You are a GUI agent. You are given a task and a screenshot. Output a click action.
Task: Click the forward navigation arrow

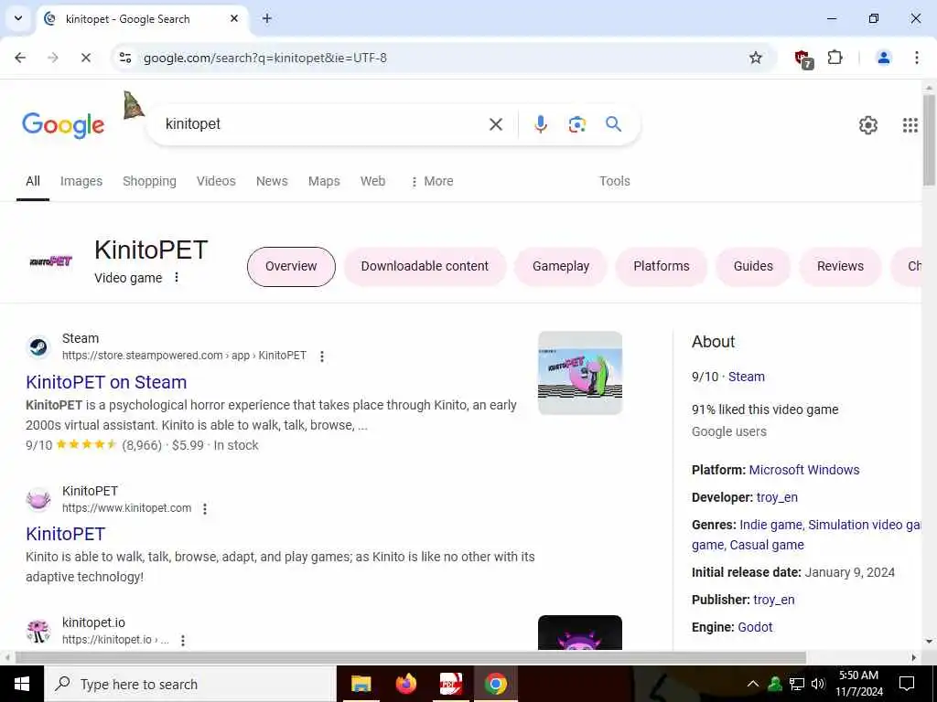(52, 58)
